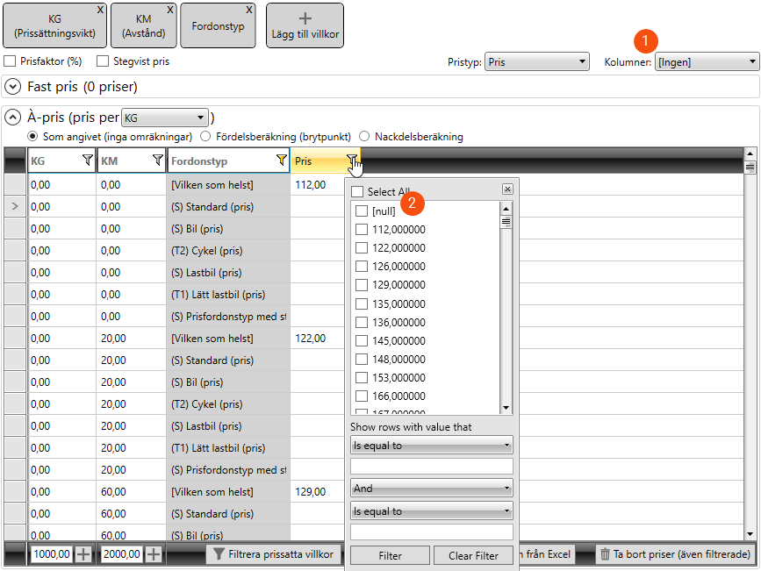This screenshot has height=571, width=761.
Task: Click plus icon next to 2000,00 field
Action: pyautogui.click(x=154, y=553)
